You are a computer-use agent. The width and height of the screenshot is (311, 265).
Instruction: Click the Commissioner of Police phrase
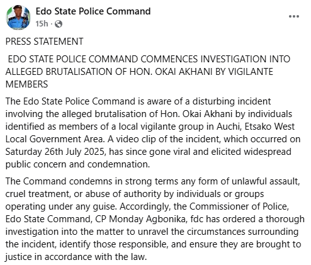[239, 206]
